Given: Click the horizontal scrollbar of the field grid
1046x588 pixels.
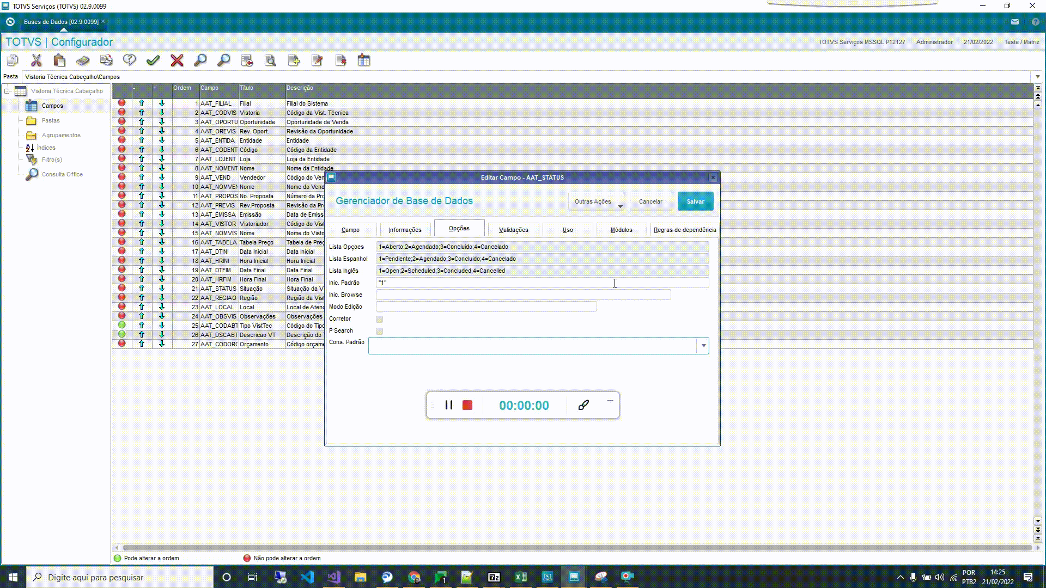Looking at the screenshot, I should pos(577,548).
